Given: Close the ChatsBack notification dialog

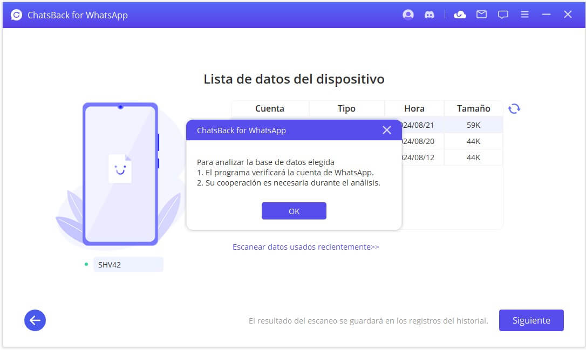Looking at the screenshot, I should [x=386, y=130].
